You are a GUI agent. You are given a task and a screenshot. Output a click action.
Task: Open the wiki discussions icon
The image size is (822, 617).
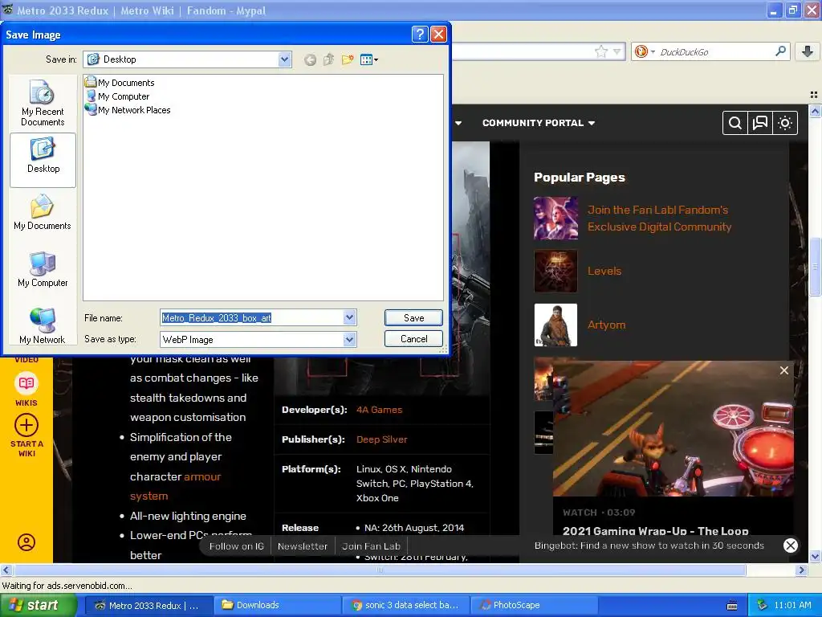point(759,123)
